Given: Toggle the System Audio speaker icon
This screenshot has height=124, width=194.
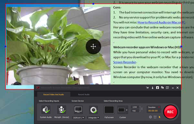Looking at the screenshot, I should click(x=46, y=110).
